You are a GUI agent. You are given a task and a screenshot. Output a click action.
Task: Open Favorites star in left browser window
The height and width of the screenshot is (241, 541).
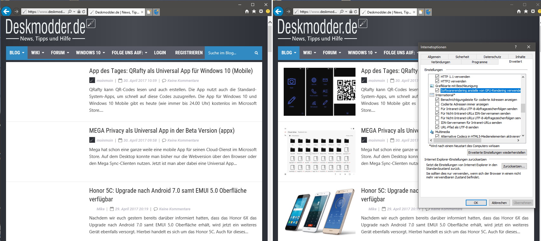click(254, 11)
